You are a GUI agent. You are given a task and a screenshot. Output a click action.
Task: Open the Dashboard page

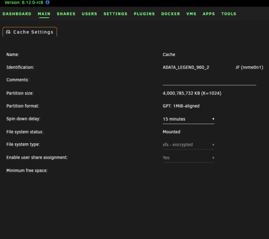[x=17, y=14]
